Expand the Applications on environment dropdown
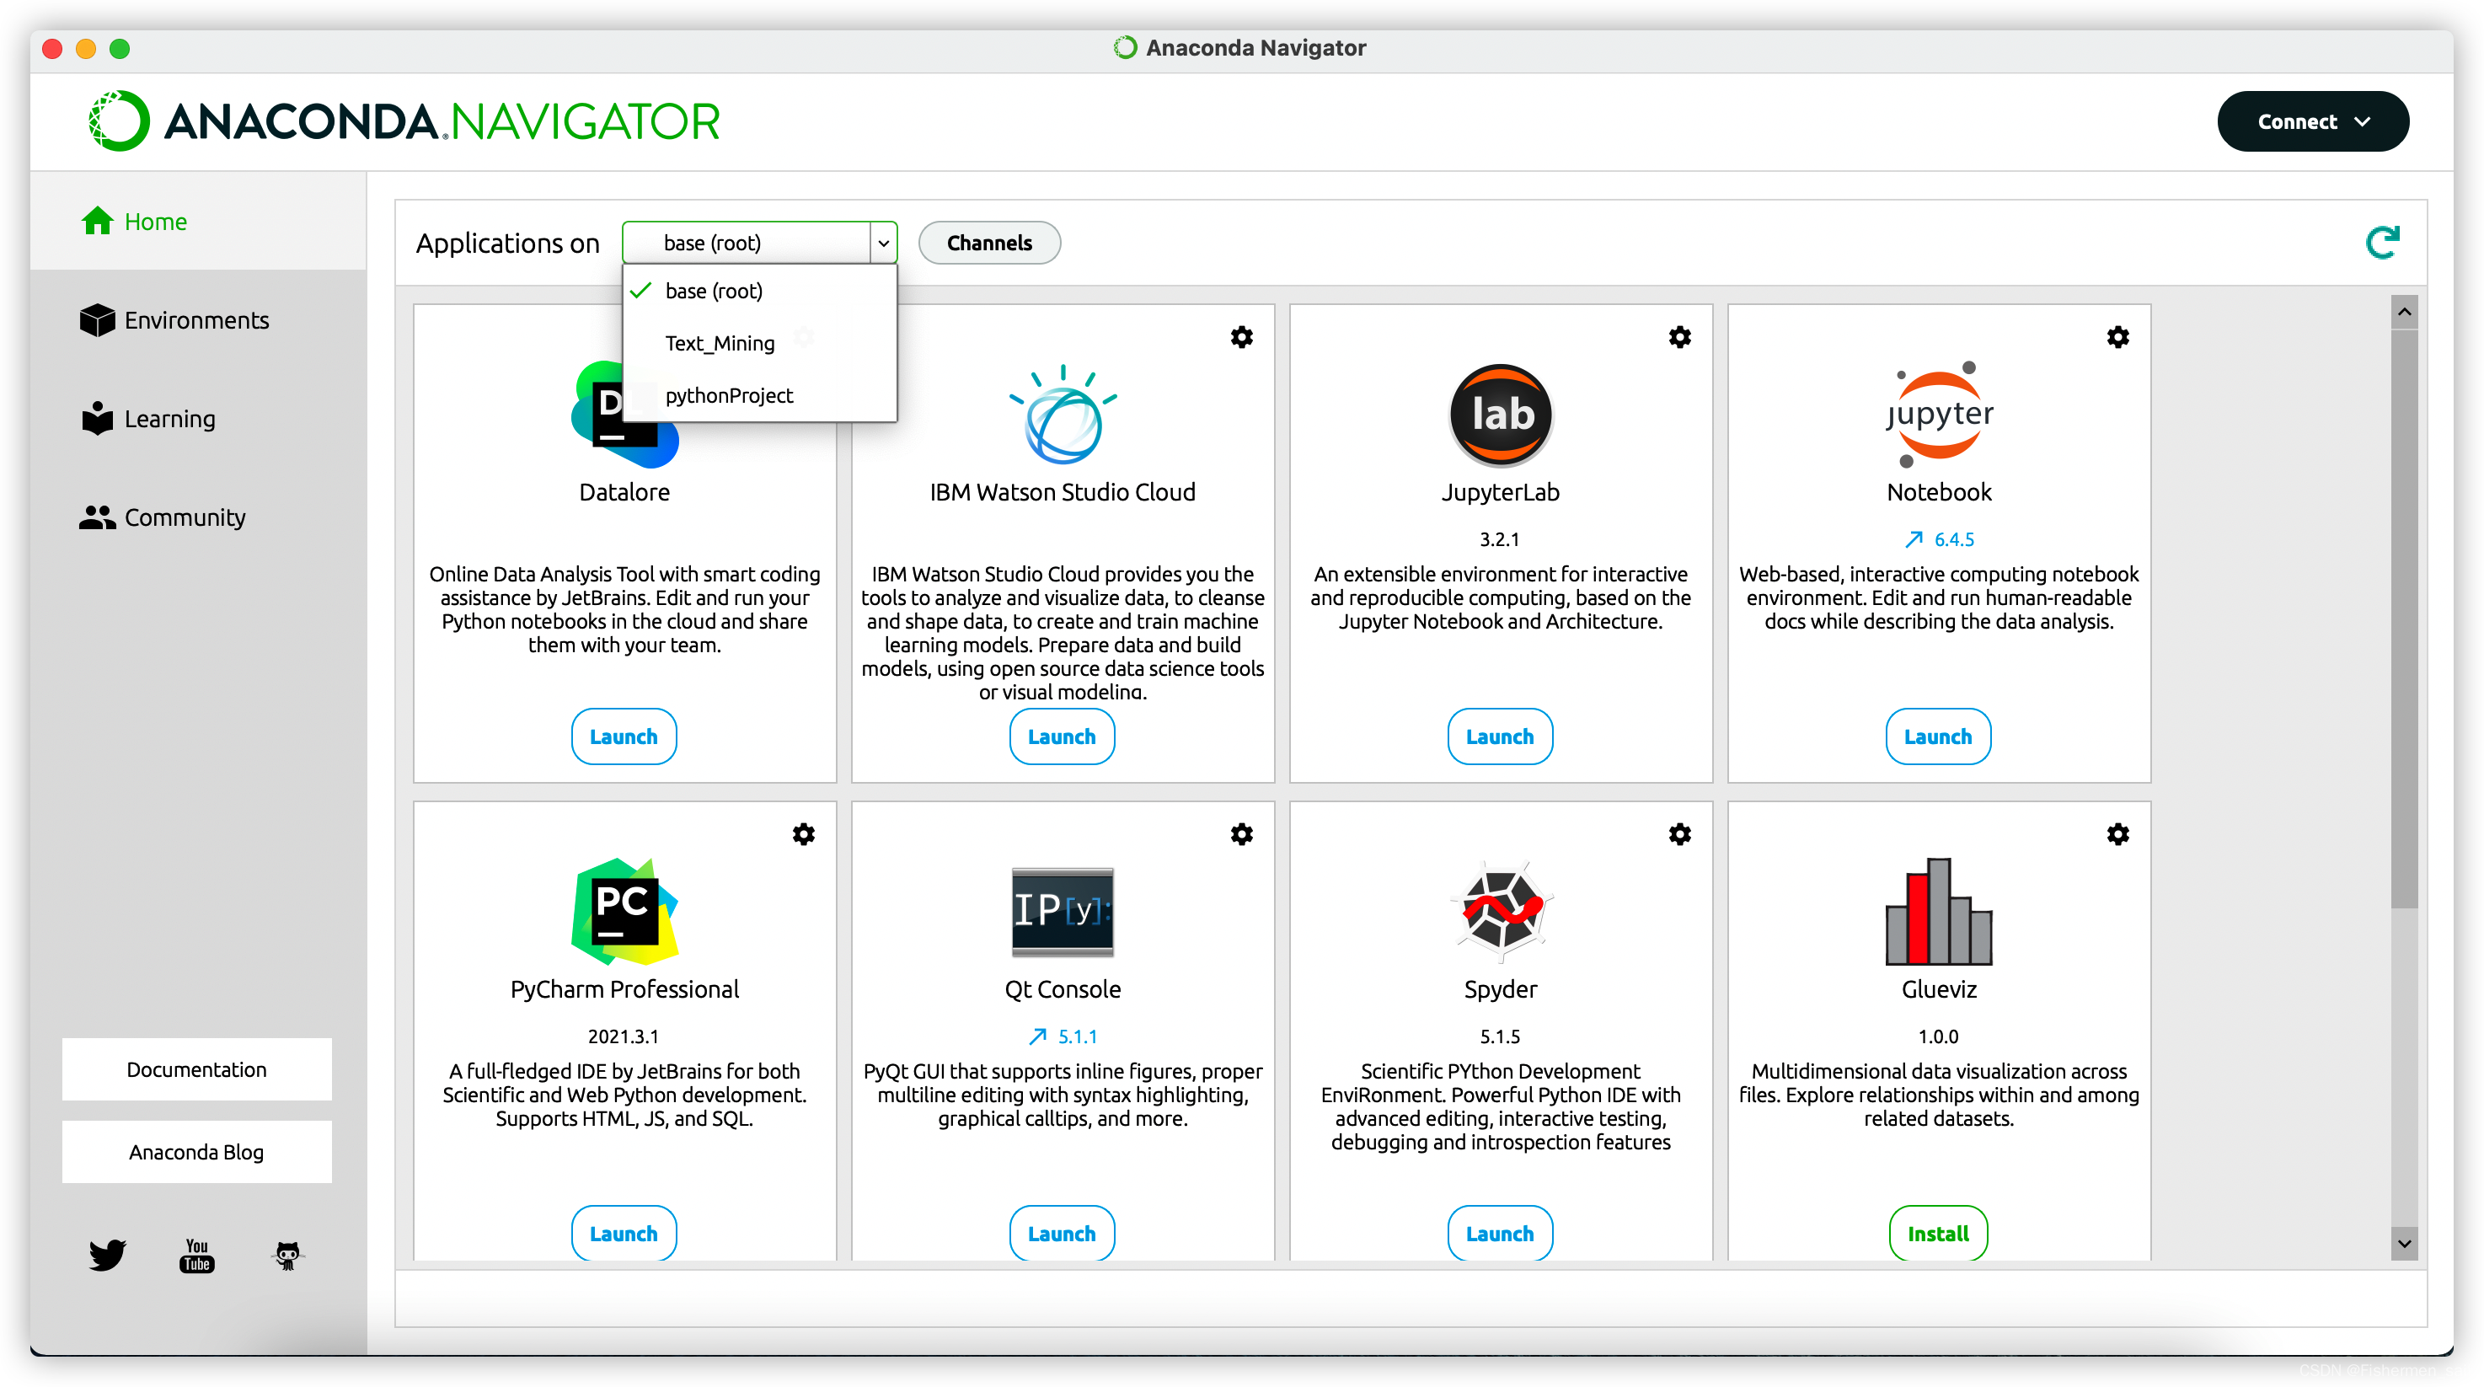 (x=761, y=240)
